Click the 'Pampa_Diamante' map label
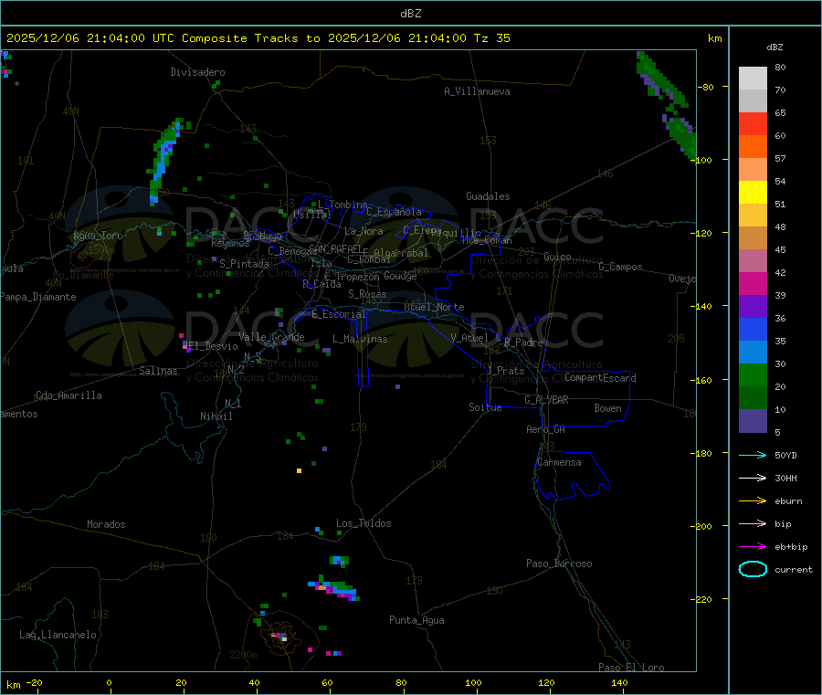The width and height of the screenshot is (822, 695). 38,297
